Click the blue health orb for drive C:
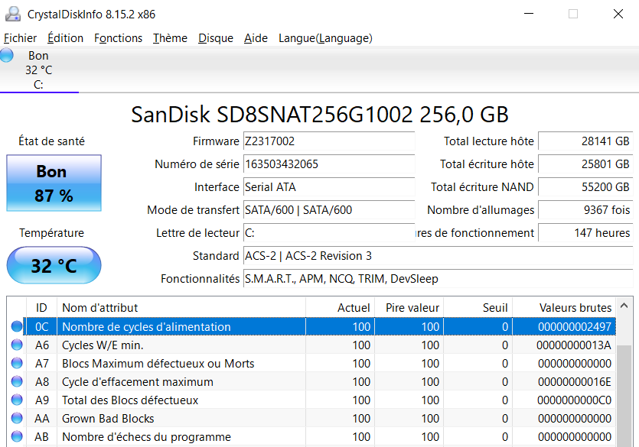This screenshot has width=639, height=447. 7,55
